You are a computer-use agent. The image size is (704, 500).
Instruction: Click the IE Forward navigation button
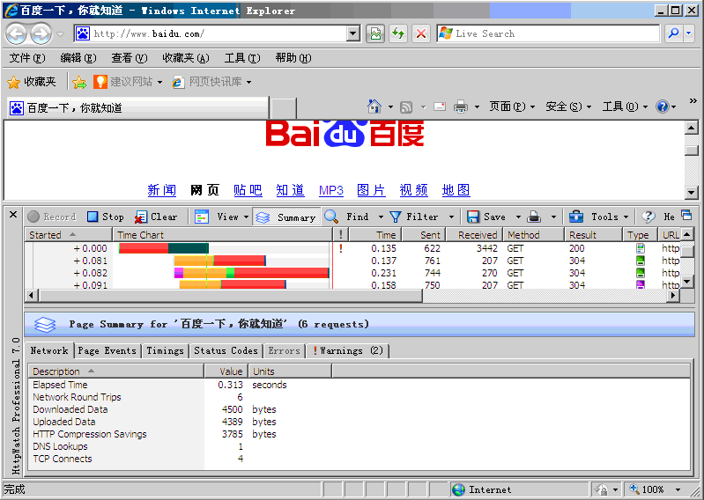point(41,33)
